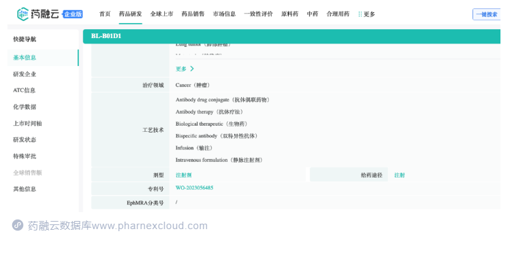This screenshot has height=257, width=510.
Task: Click the 工艺技术 label cell
Action: 130,130
